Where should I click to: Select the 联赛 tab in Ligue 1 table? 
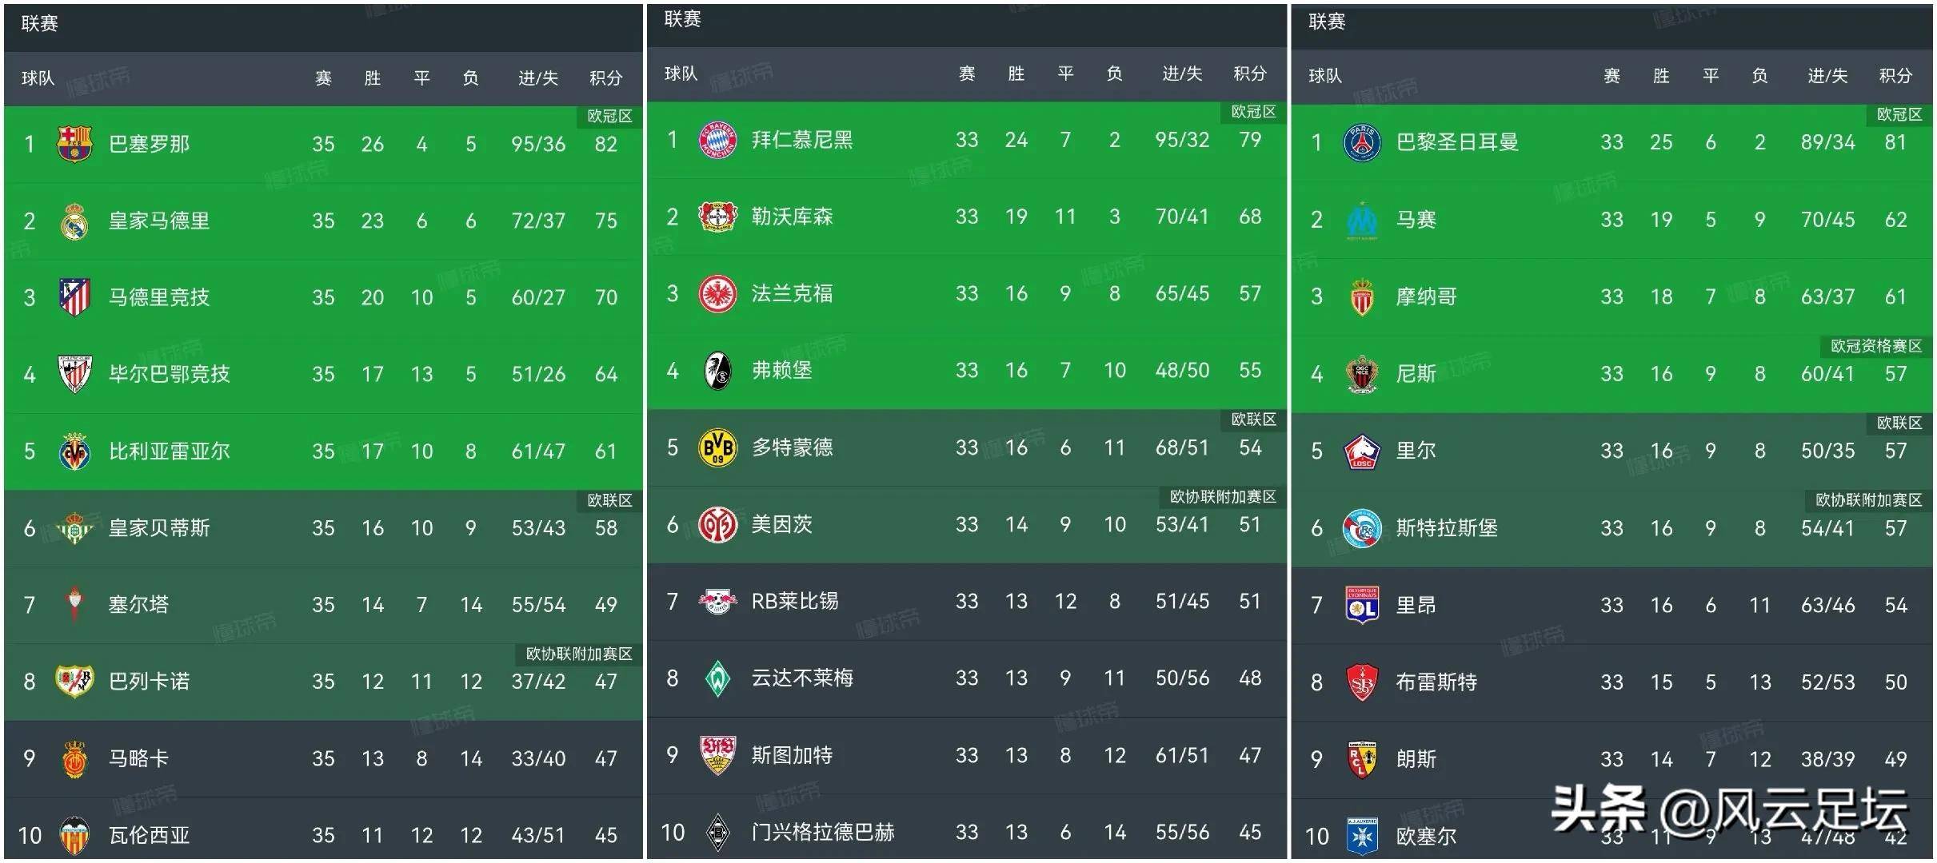click(x=1327, y=22)
